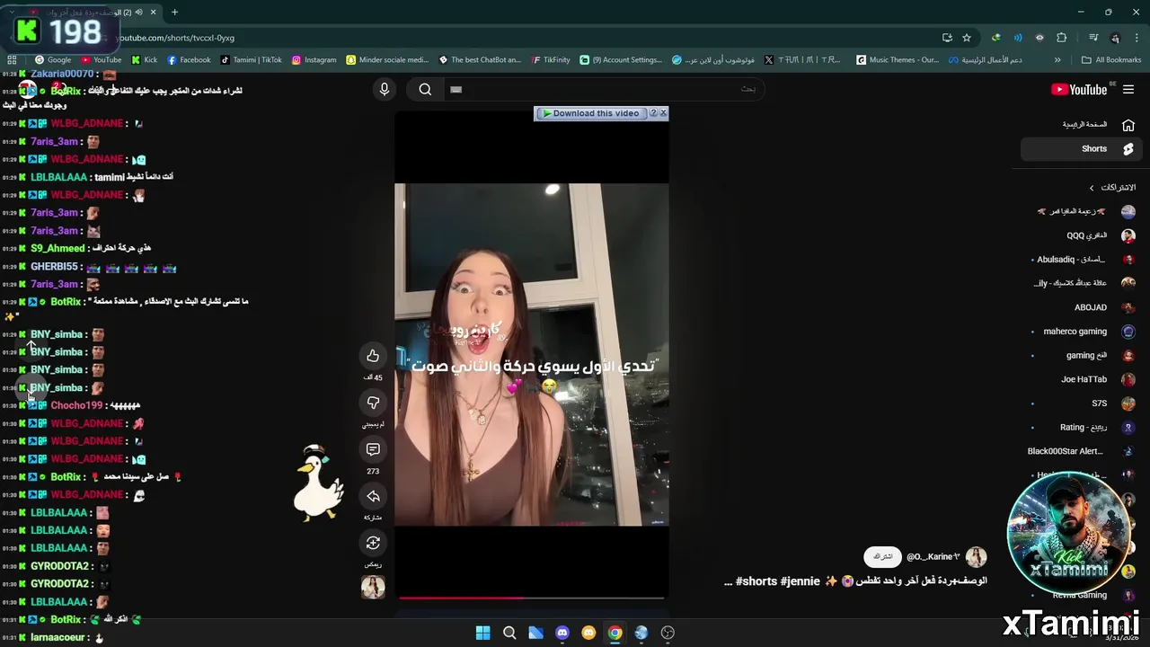This screenshot has height=647, width=1150.
Task: Start voice search with microphone icon
Action: (385, 89)
